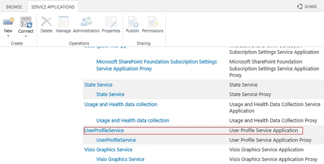
Task: Open Manage in Operations group
Action: click(x=63, y=22)
